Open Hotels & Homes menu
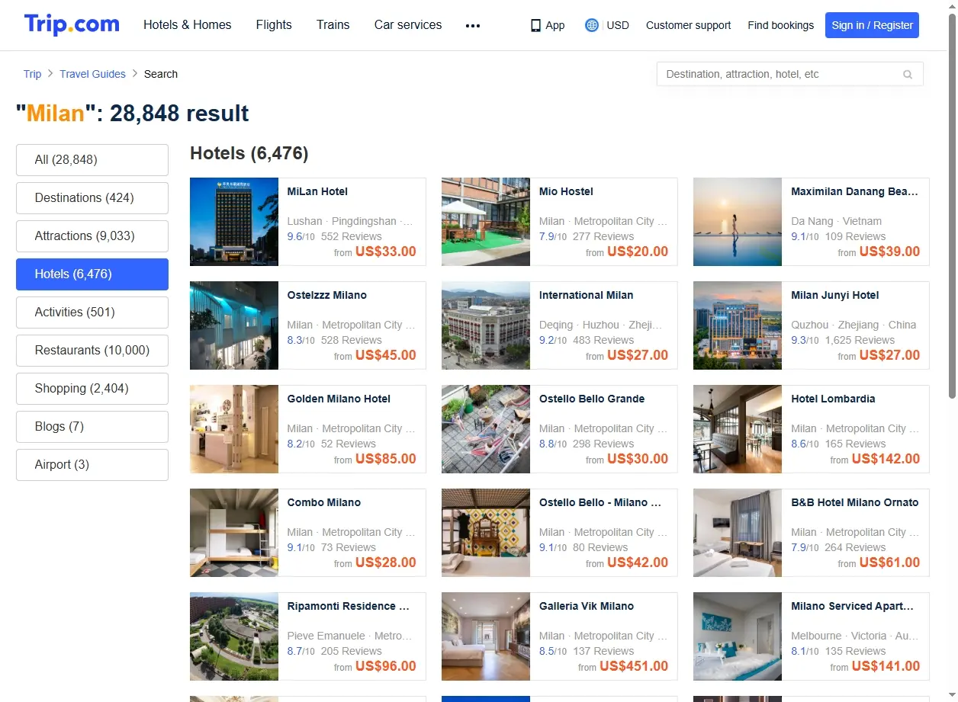Screen dimensions: 958x702 pos(188,24)
